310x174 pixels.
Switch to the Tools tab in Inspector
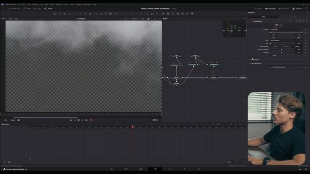click(x=263, y=17)
